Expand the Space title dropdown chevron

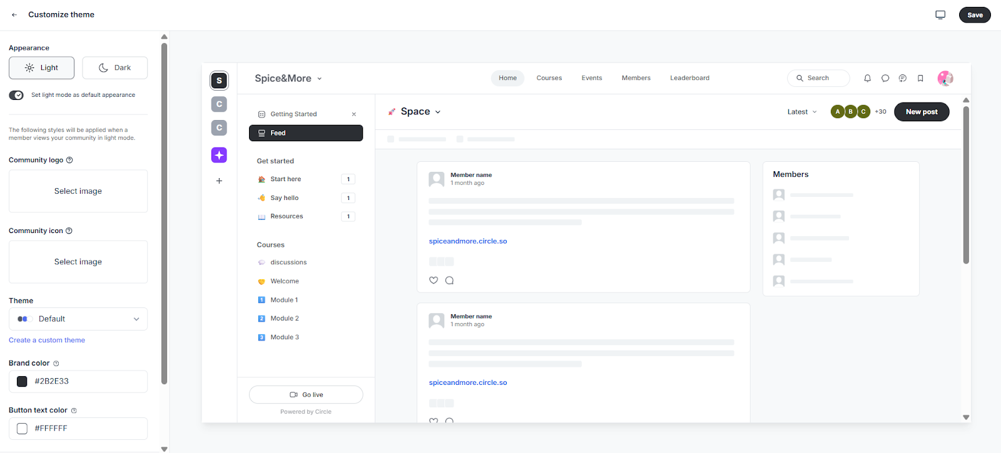point(438,112)
